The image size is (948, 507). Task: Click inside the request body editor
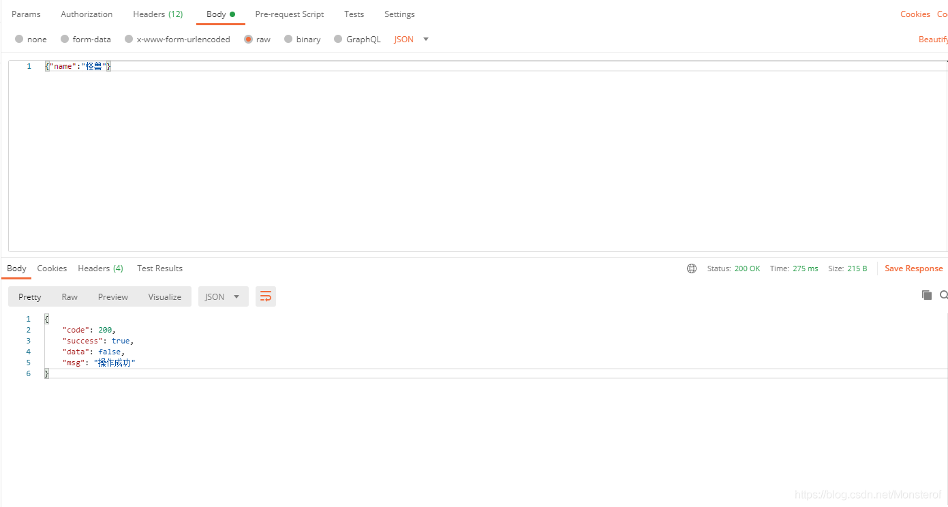pyautogui.click(x=477, y=157)
